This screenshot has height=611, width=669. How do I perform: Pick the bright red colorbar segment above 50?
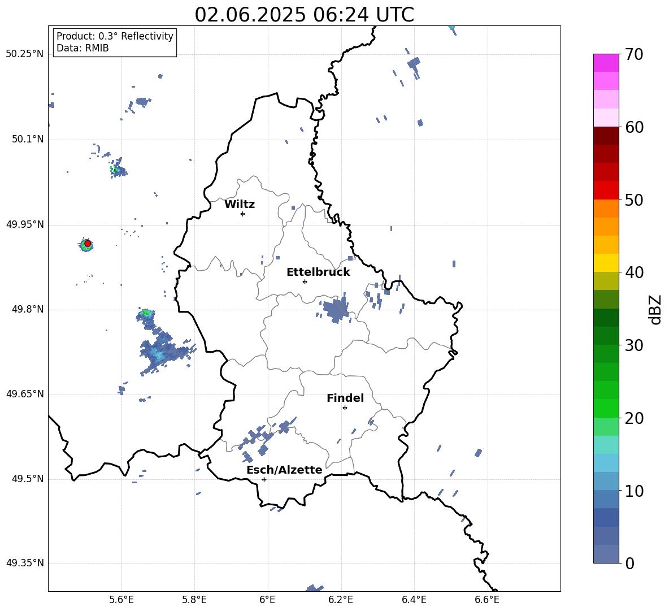click(x=606, y=190)
